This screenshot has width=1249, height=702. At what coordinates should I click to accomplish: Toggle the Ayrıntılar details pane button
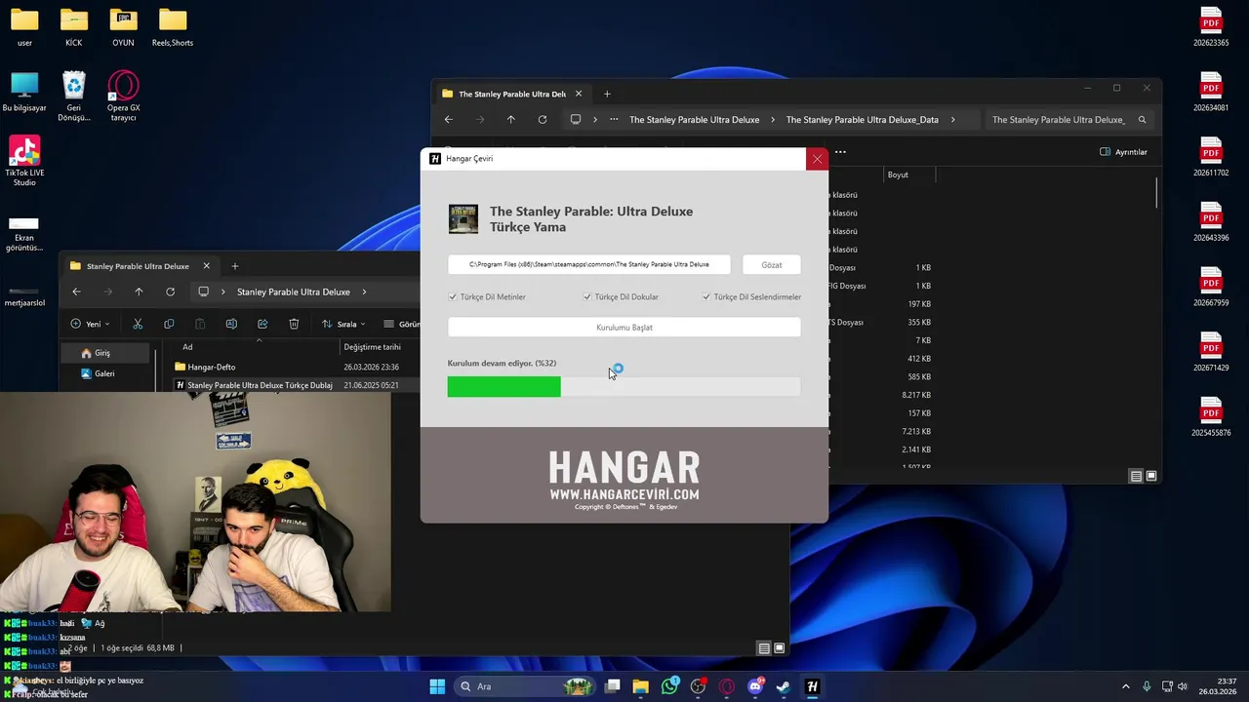(1124, 152)
